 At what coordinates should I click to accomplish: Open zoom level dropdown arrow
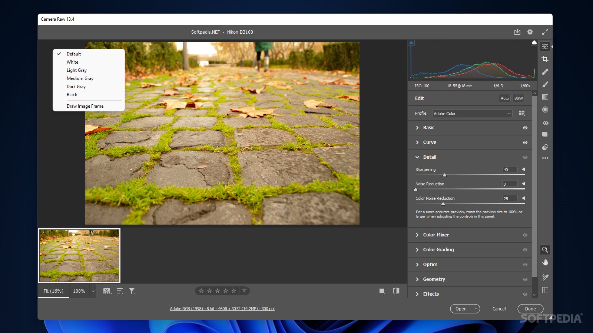point(93,291)
